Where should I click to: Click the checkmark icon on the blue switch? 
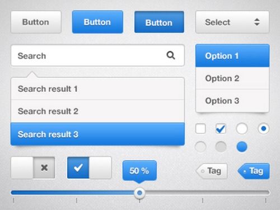(x=78, y=167)
